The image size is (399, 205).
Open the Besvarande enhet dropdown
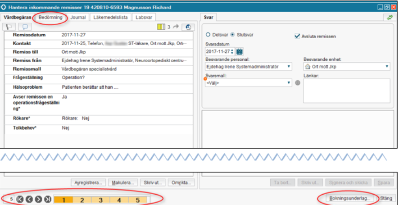click(387, 67)
